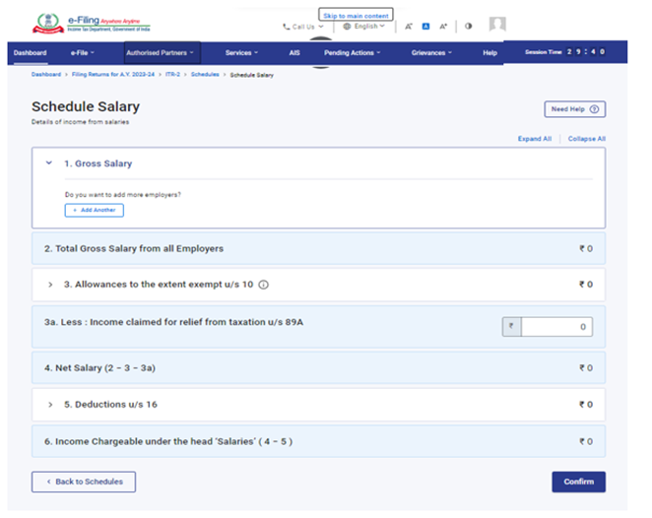Expand the 3. Allowances exempt u/s 10 section
Image resolution: width=652 pixels, height=518 pixels.
click(50, 285)
